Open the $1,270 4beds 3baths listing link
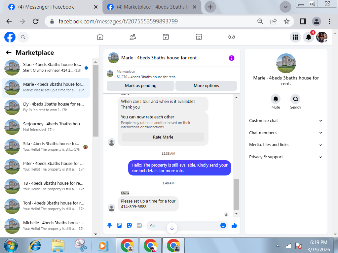Image resolution: width=338 pixels, height=253 pixels. point(146,77)
